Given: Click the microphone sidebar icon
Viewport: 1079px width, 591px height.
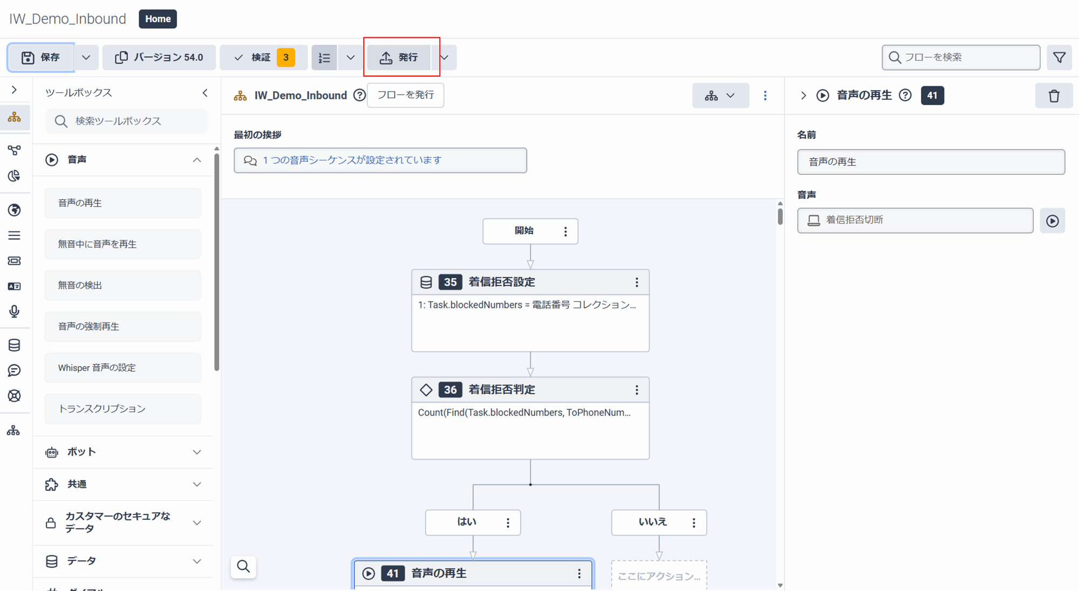Looking at the screenshot, I should pos(15,311).
